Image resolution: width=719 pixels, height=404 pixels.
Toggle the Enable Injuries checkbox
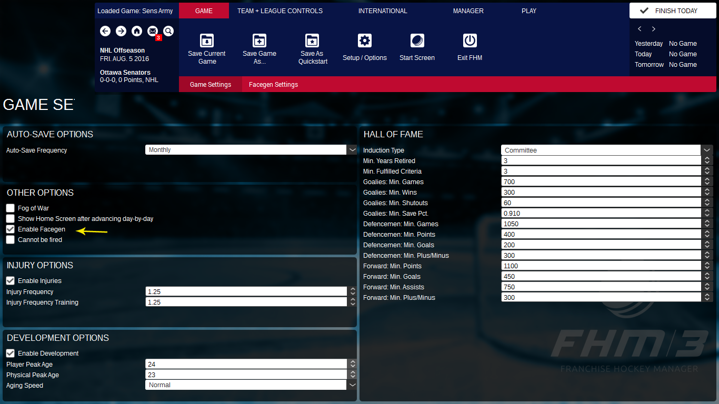tap(11, 281)
